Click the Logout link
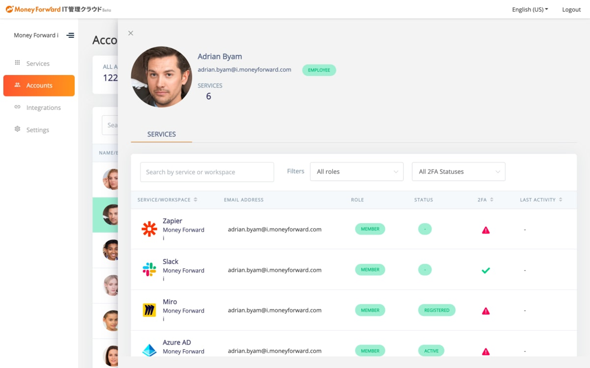The width and height of the screenshot is (590, 368). point(571,9)
